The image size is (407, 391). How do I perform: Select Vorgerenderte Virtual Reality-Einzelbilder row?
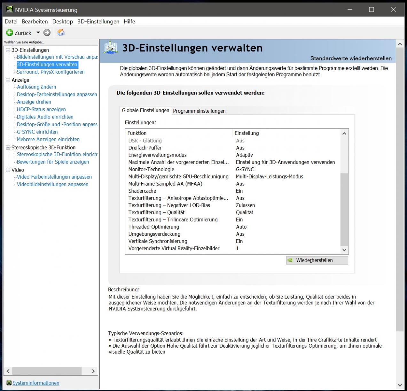(233, 249)
